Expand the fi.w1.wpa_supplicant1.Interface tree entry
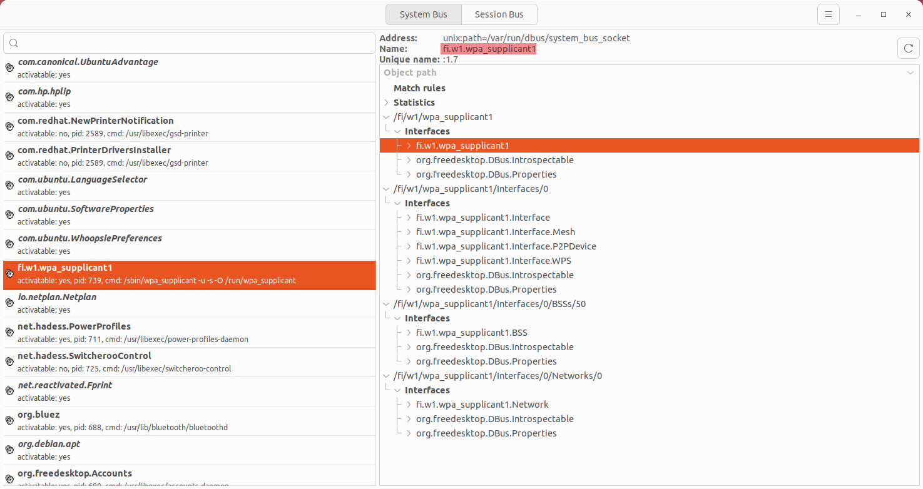Screen dimensions: 923x489 coord(409,218)
